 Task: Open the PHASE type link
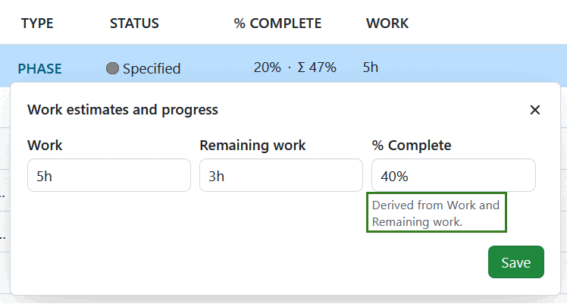(x=40, y=68)
